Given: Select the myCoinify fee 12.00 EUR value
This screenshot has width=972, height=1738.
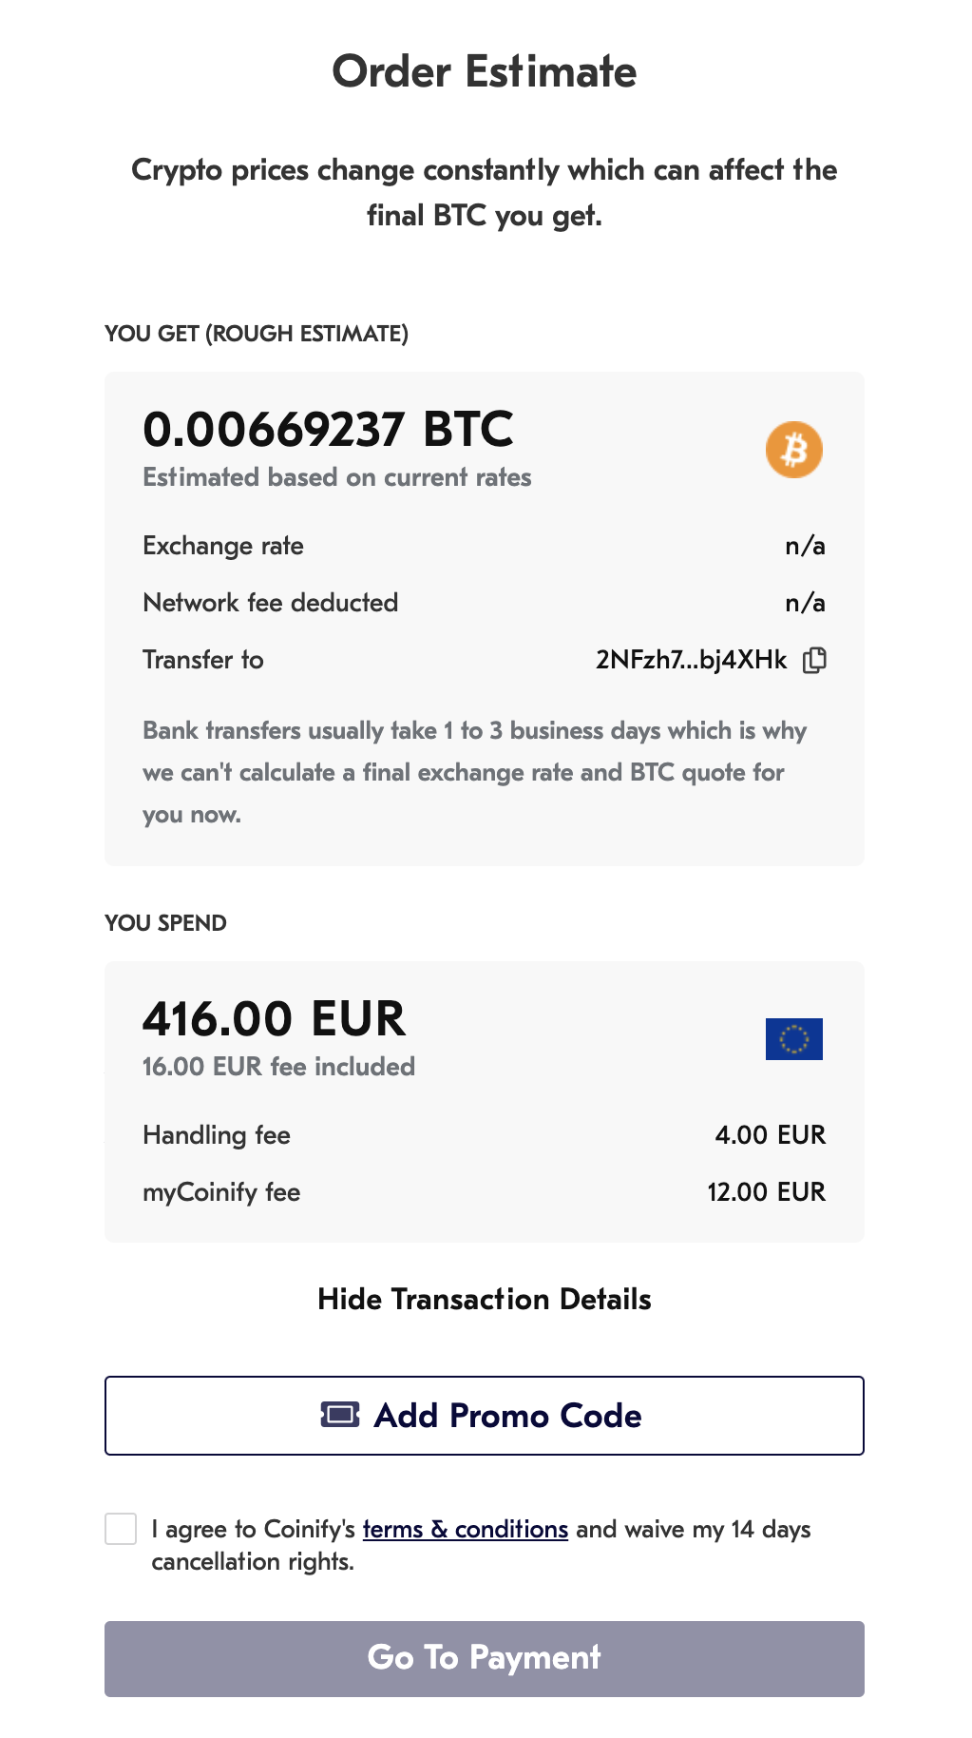Looking at the screenshot, I should click(767, 1192).
